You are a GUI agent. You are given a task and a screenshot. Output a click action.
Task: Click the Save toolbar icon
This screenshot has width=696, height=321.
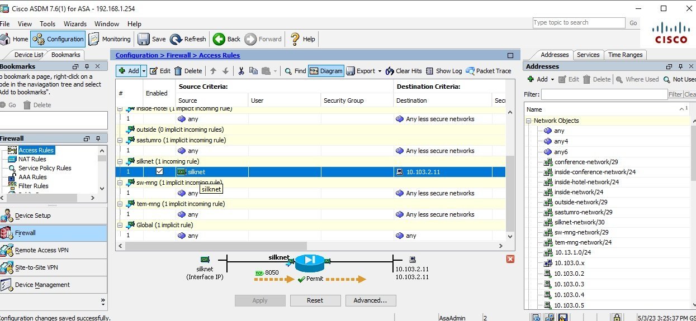tap(144, 39)
